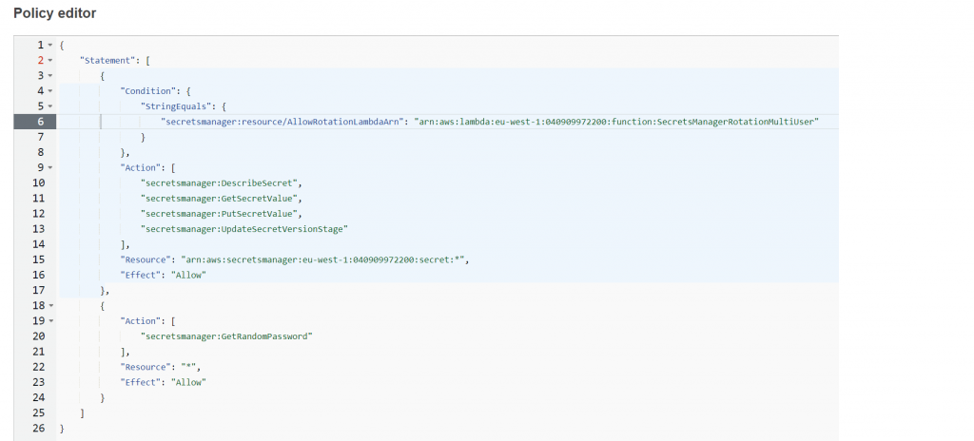The image size is (974, 441).
Task: Click line number 15 in the gutter
Action: (38, 259)
